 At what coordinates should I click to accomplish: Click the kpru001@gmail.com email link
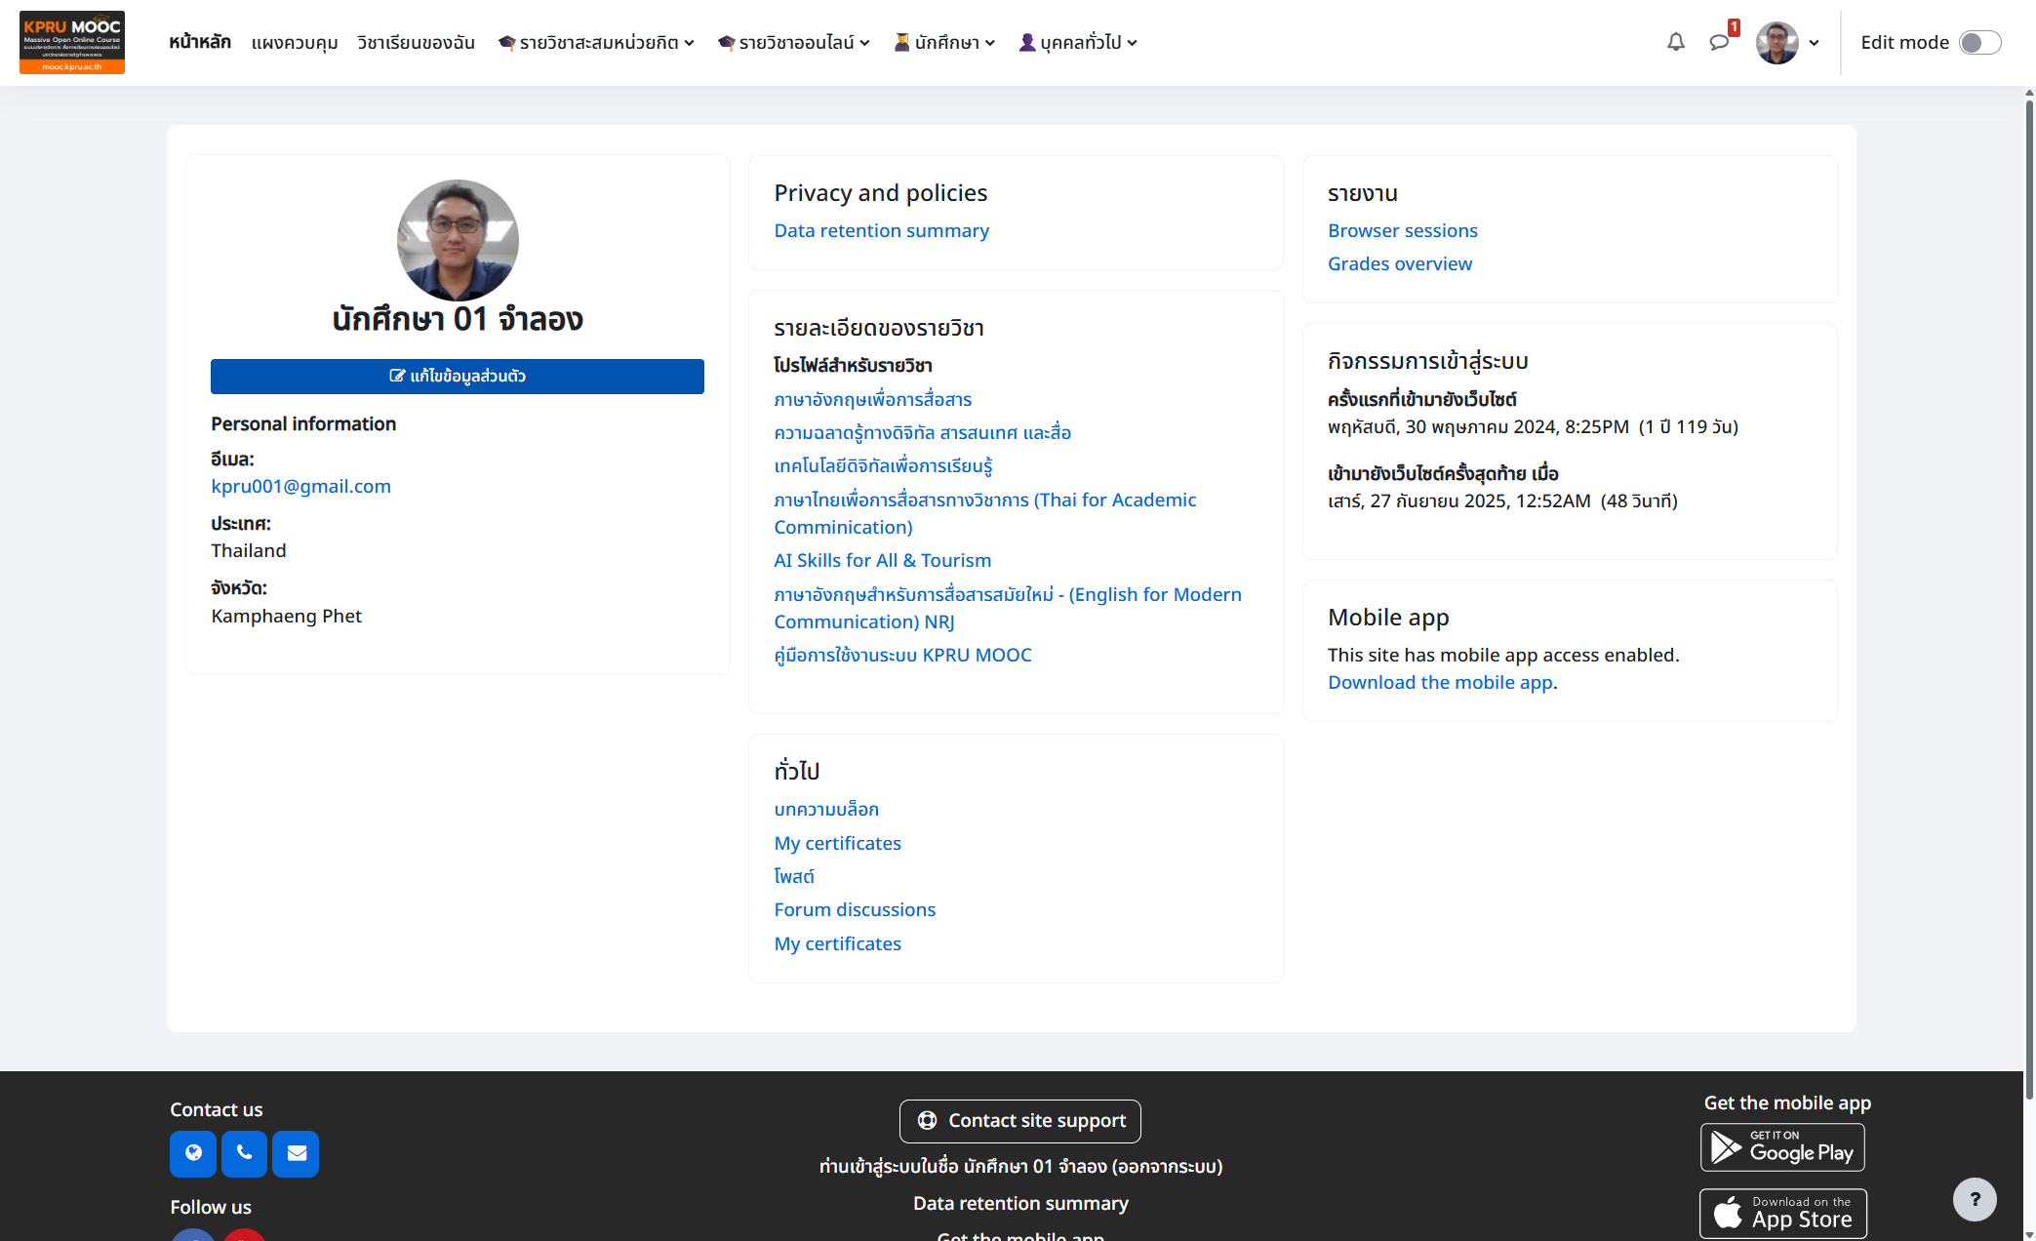click(300, 486)
